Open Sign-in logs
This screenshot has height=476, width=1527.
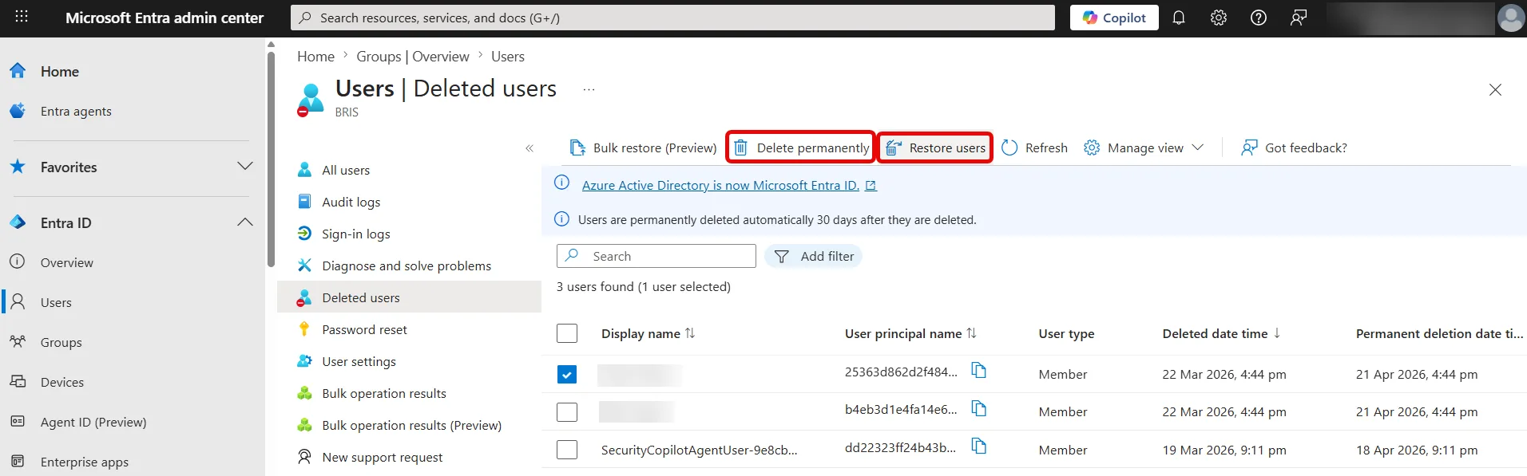click(355, 234)
